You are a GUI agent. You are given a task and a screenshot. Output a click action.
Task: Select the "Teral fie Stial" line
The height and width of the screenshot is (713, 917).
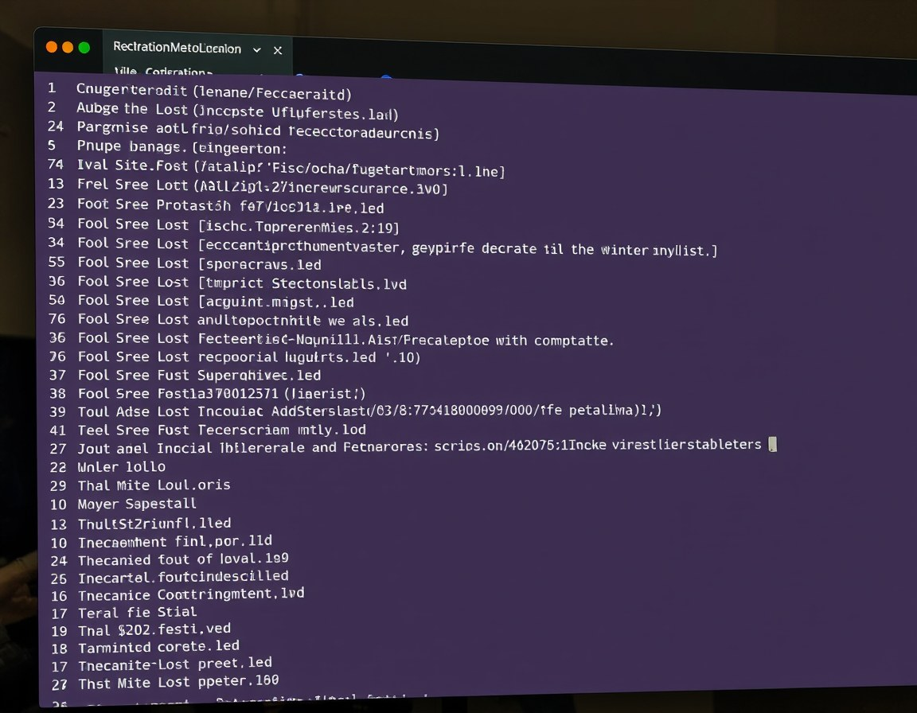click(x=138, y=613)
